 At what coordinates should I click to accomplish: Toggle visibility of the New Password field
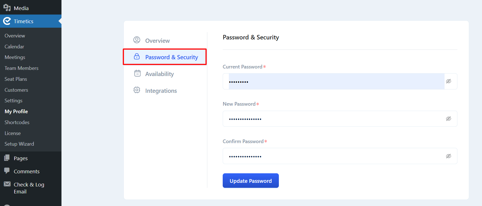pyautogui.click(x=448, y=119)
